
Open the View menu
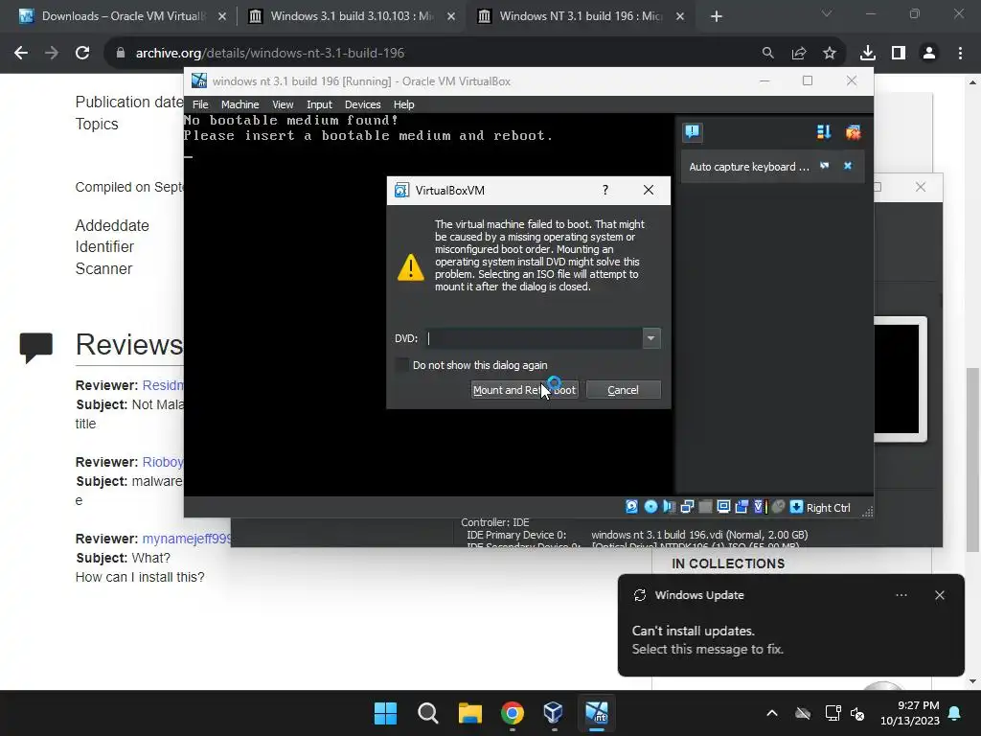pyautogui.click(x=283, y=104)
